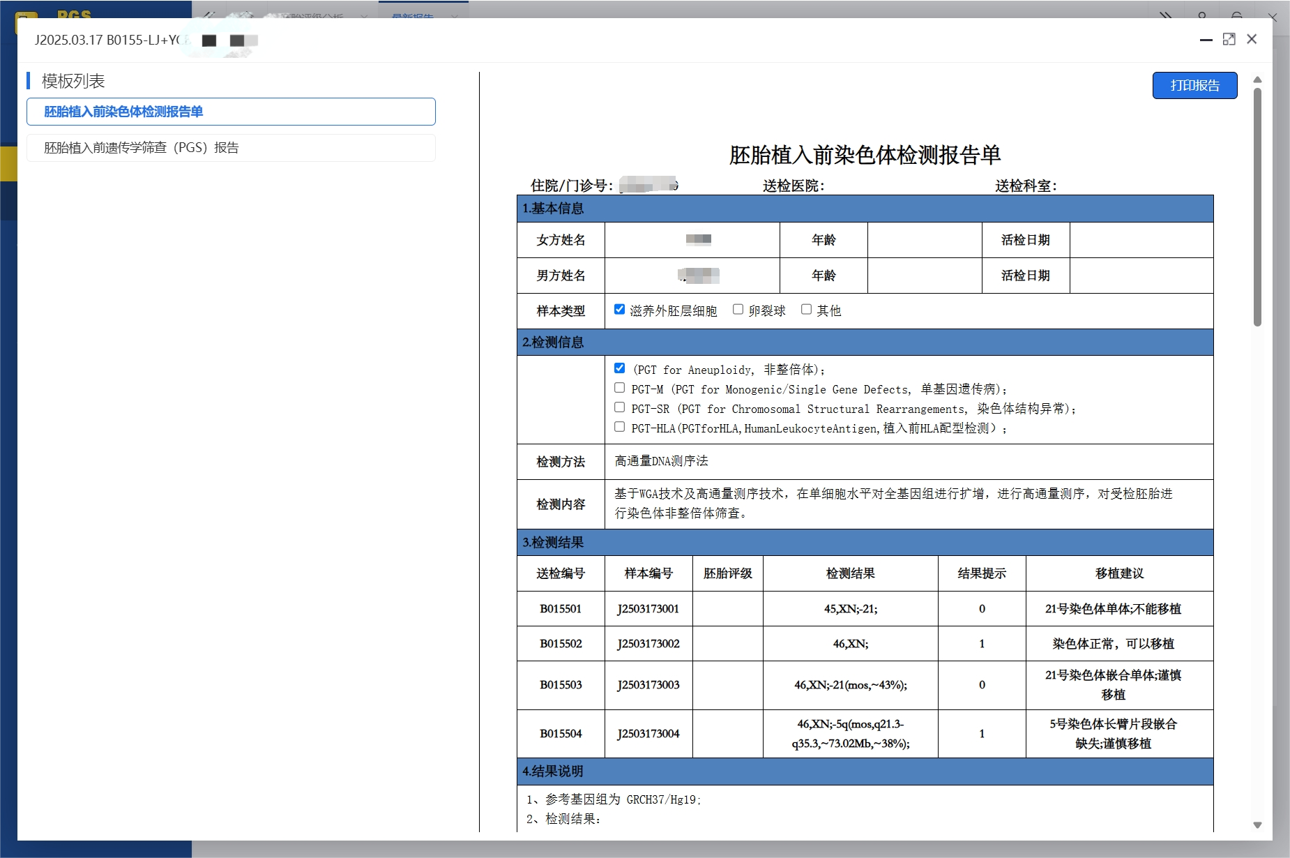Click the 女方姓名 label cell
This screenshot has width=1290, height=858.
(x=561, y=240)
